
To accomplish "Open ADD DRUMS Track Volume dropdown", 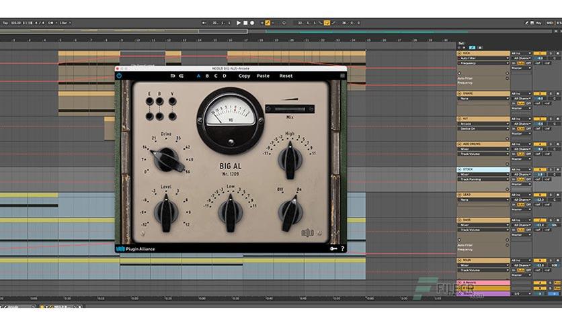I will coord(483,154).
